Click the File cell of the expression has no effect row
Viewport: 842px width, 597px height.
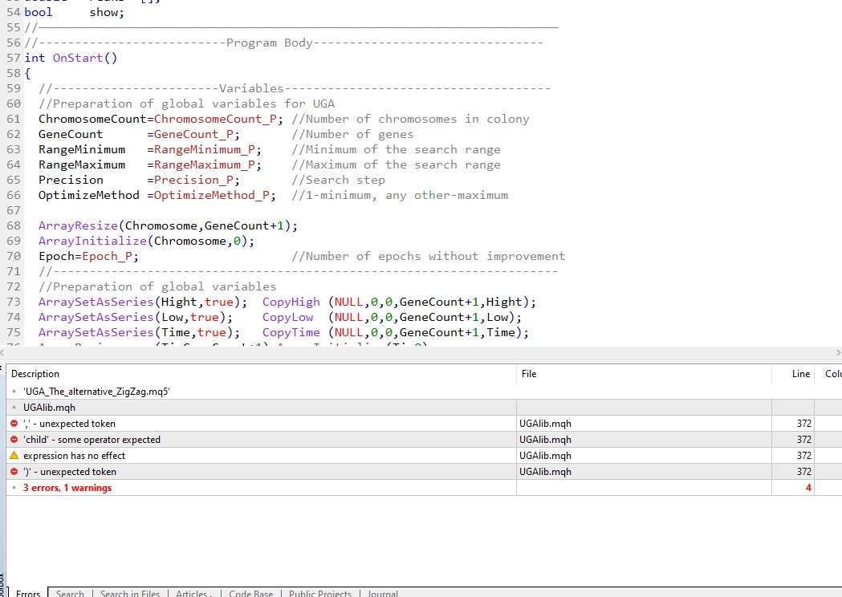point(644,456)
